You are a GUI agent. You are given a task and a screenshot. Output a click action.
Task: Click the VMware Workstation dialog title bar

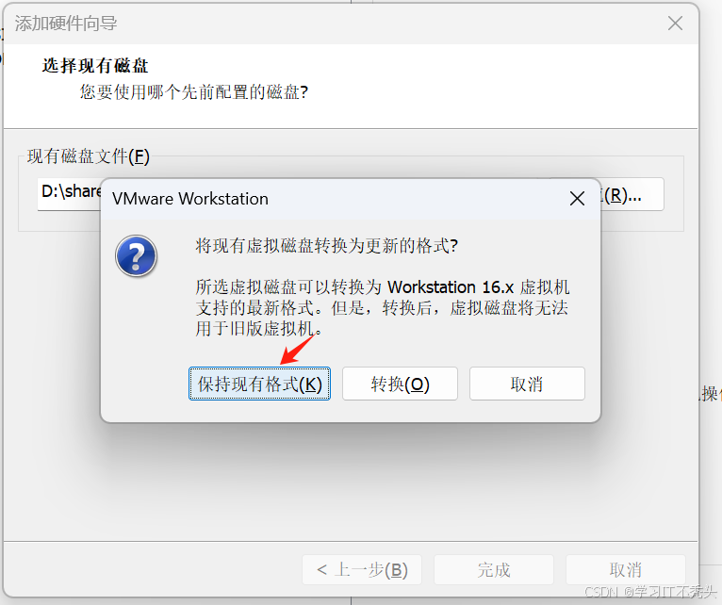[x=336, y=199]
